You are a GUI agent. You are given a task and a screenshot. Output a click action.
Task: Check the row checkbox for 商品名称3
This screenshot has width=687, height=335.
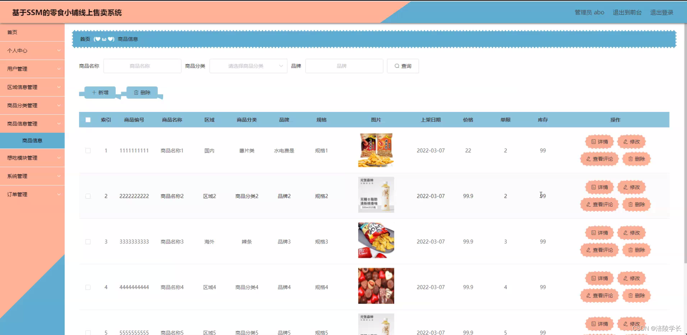[88, 242]
